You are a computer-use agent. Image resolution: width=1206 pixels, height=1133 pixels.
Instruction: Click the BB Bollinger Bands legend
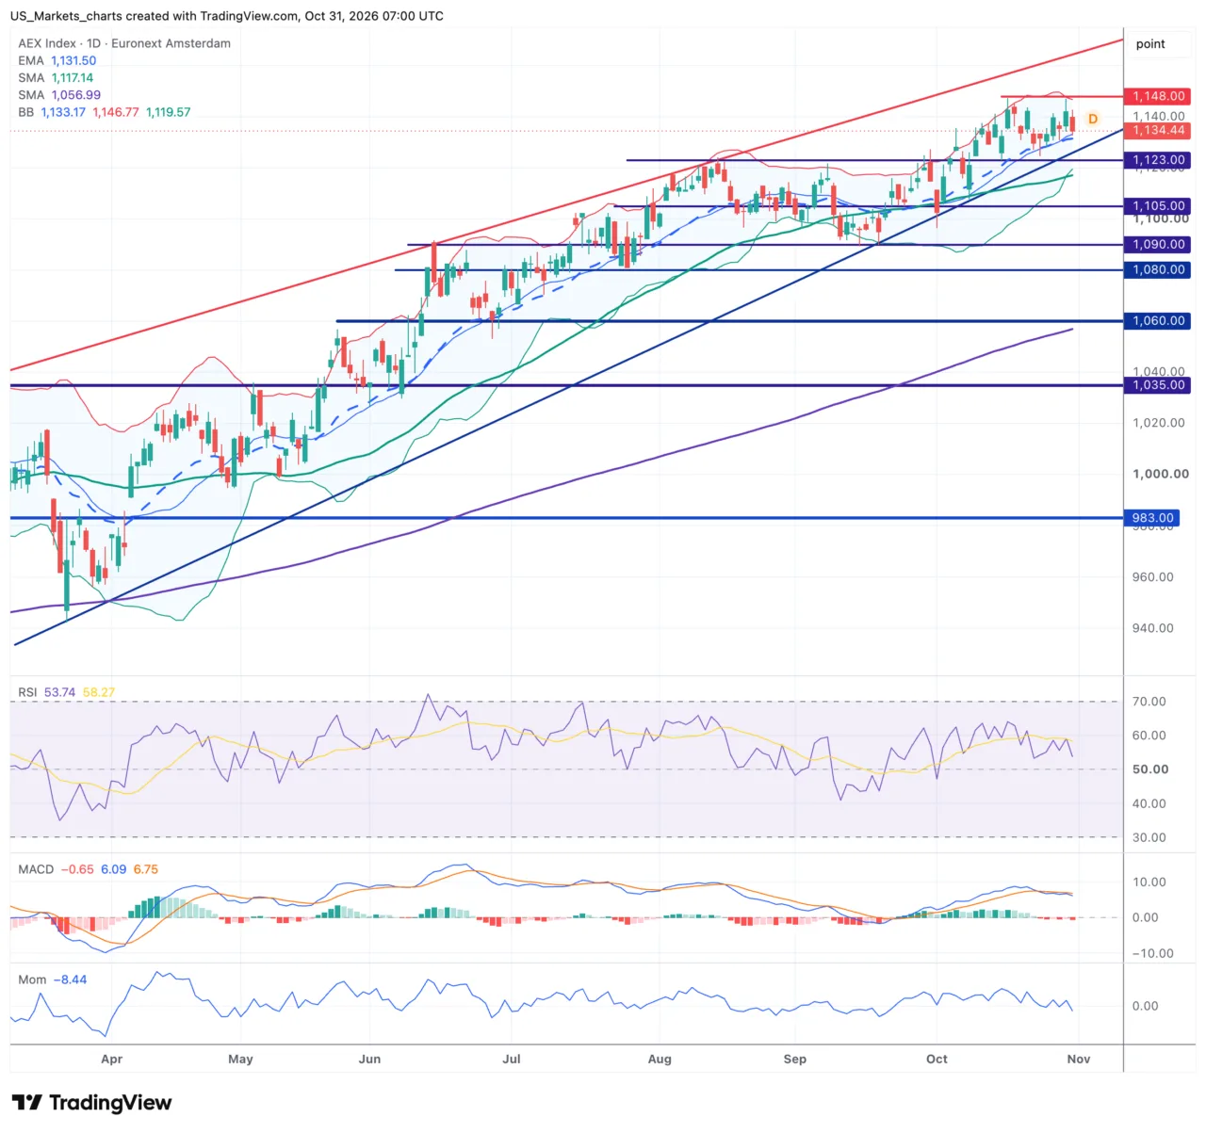tap(105, 112)
